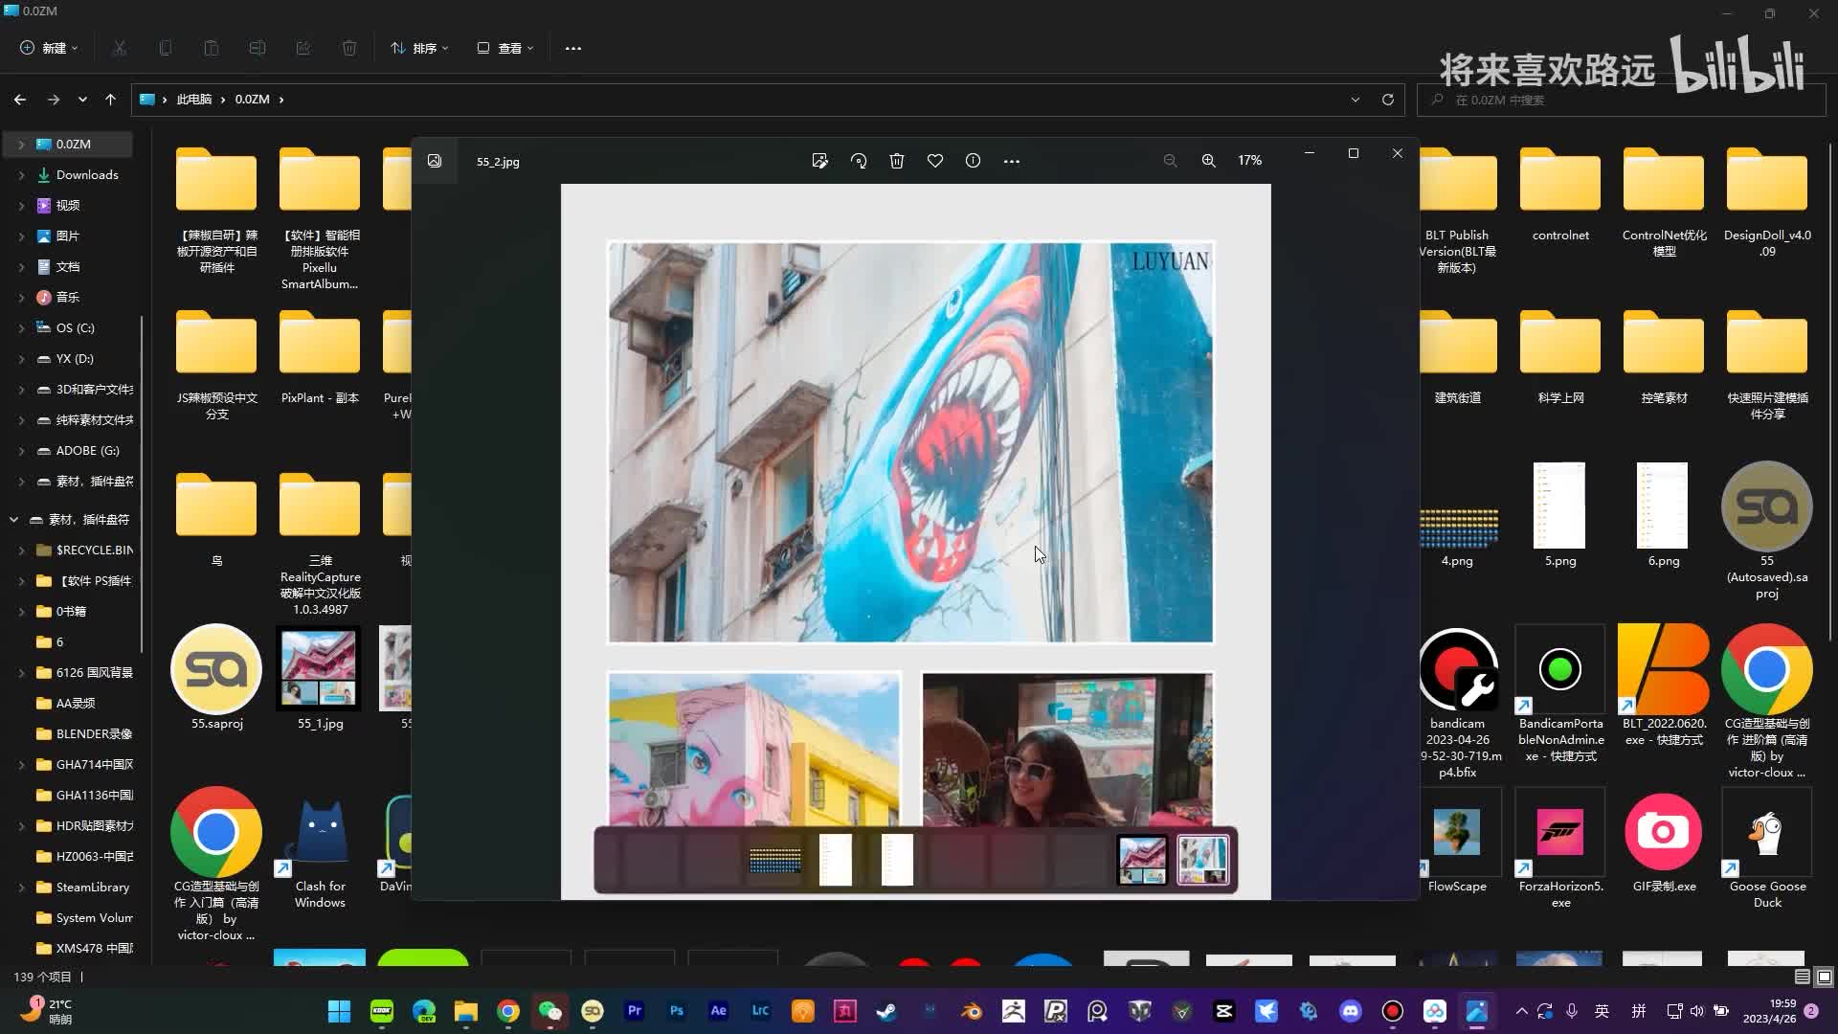Zoom out of the photo
Image resolution: width=1838 pixels, height=1034 pixels.
point(1170,161)
